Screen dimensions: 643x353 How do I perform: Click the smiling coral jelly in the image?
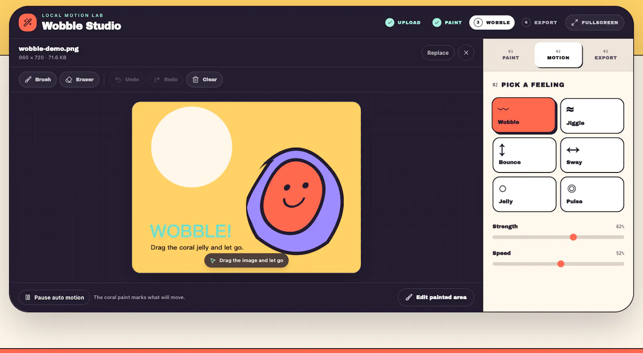point(292,197)
